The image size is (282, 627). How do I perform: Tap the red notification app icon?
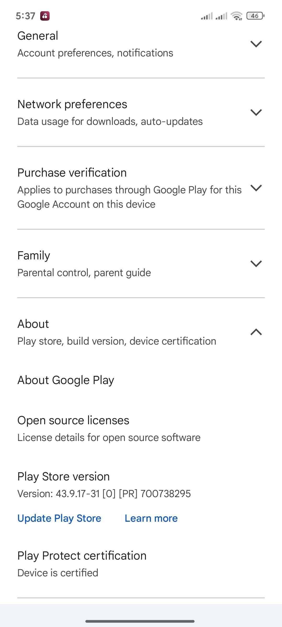pos(45,16)
